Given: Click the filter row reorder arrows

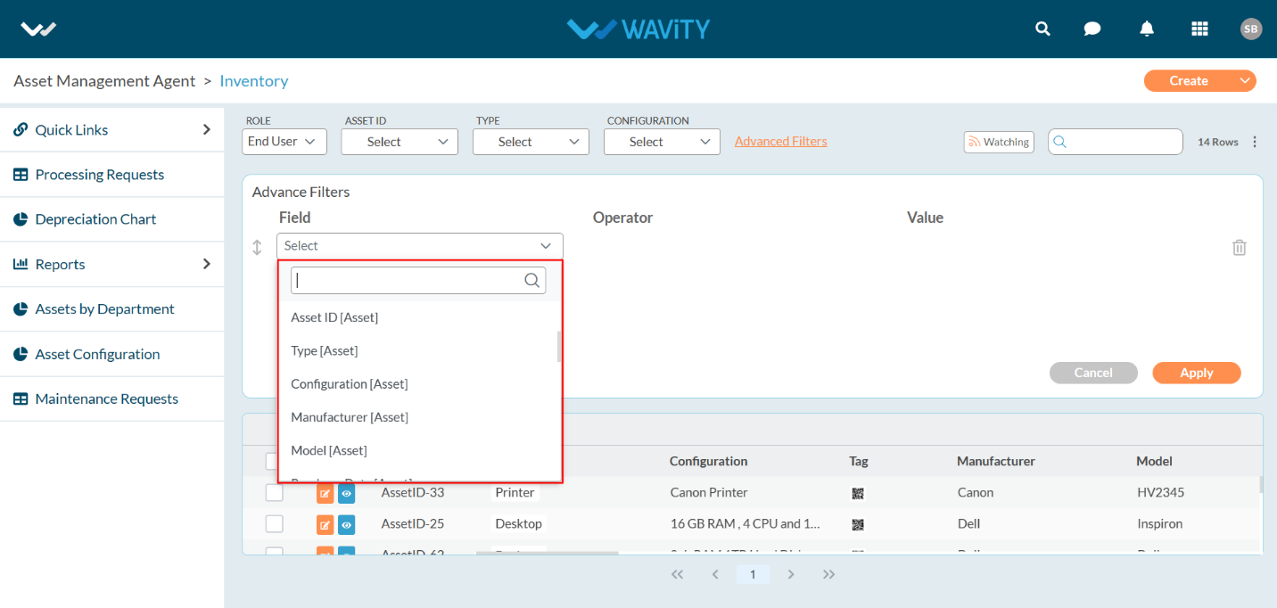Looking at the screenshot, I should point(257,247).
